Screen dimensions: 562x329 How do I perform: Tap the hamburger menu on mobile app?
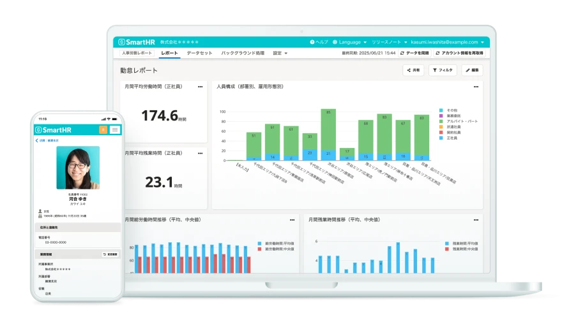coord(115,130)
